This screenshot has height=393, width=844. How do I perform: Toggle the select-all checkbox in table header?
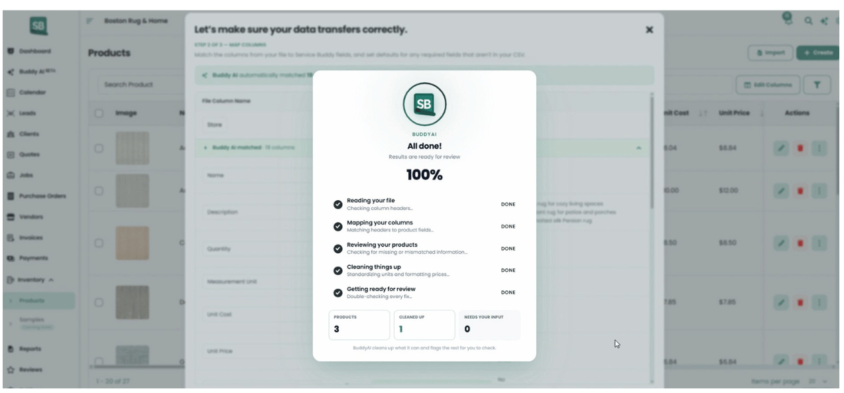(x=98, y=114)
